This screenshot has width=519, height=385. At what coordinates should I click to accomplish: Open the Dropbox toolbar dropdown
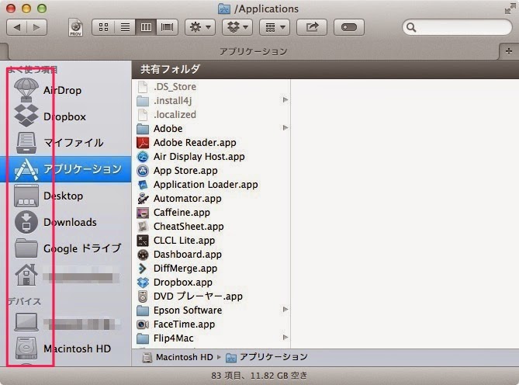tap(237, 27)
